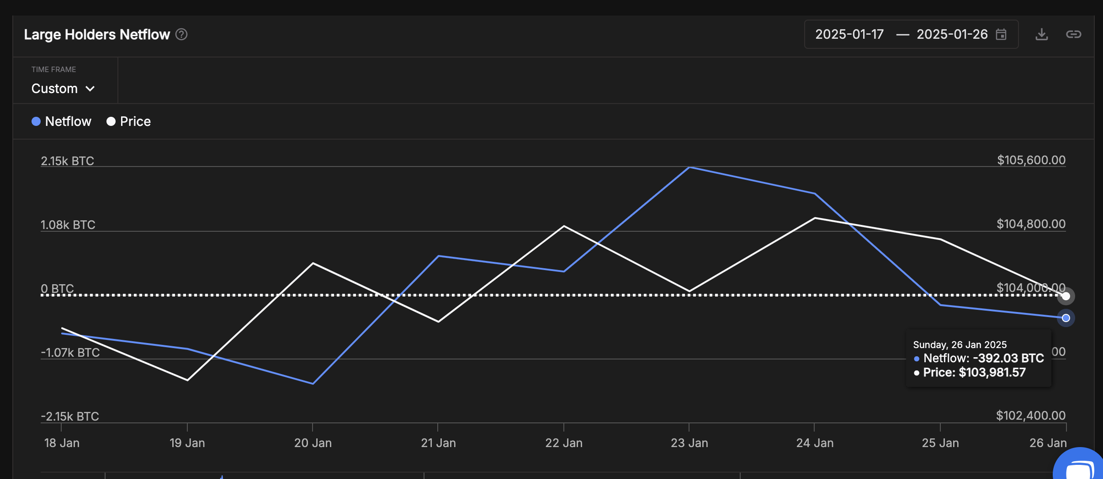Click the tooltip Netflow -392.03 BTC value

point(1008,358)
